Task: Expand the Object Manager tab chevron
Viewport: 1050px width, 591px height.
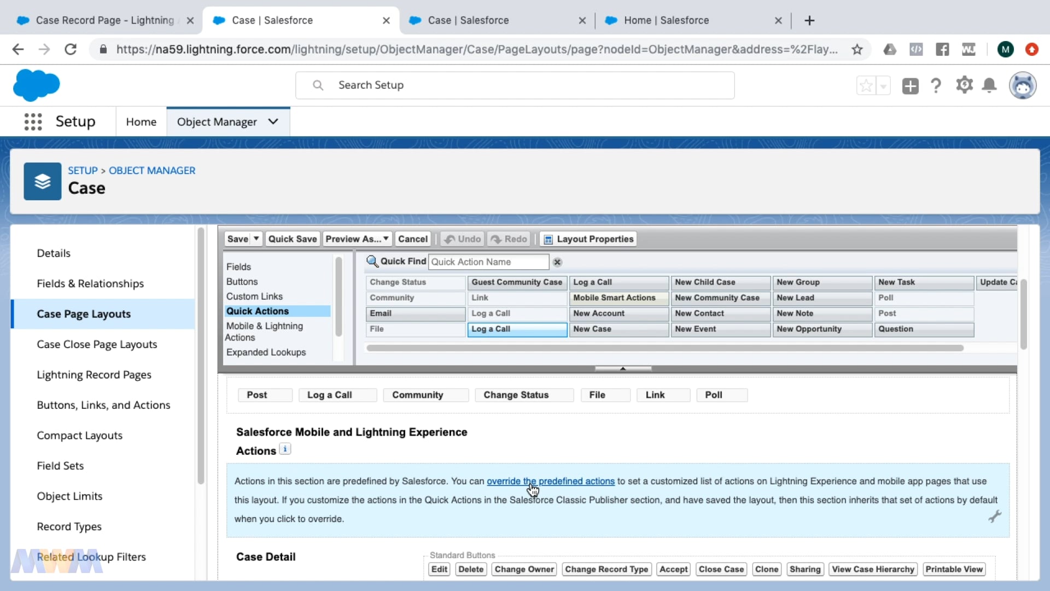Action: (x=273, y=121)
